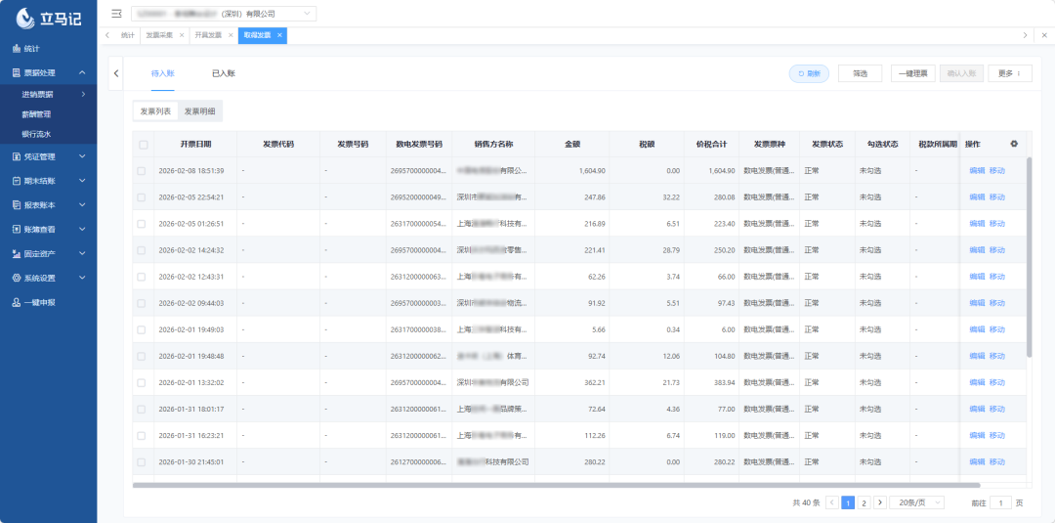Check the row dated 2026-02-08 18:51:39
This screenshot has height=523, width=1055.
coord(143,170)
